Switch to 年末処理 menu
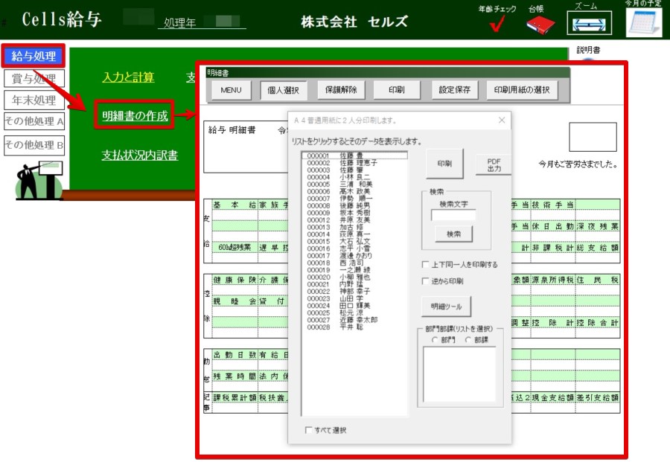Viewport: 670px width, 462px height. click(x=34, y=100)
